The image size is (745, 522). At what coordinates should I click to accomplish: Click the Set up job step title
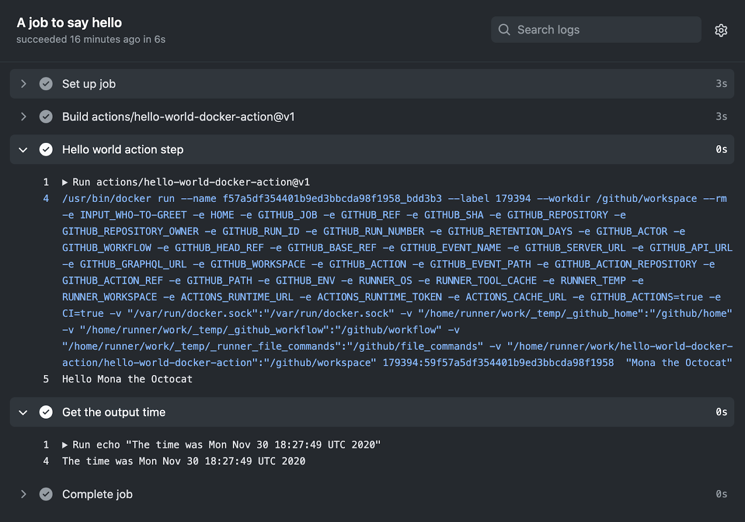(89, 84)
